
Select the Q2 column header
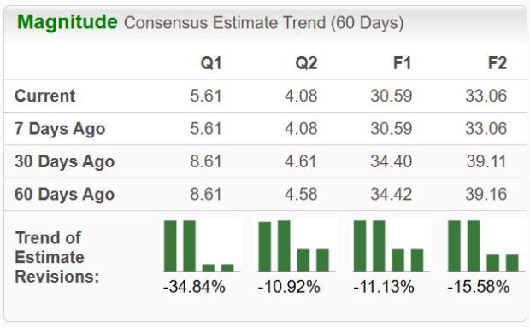pos(306,63)
